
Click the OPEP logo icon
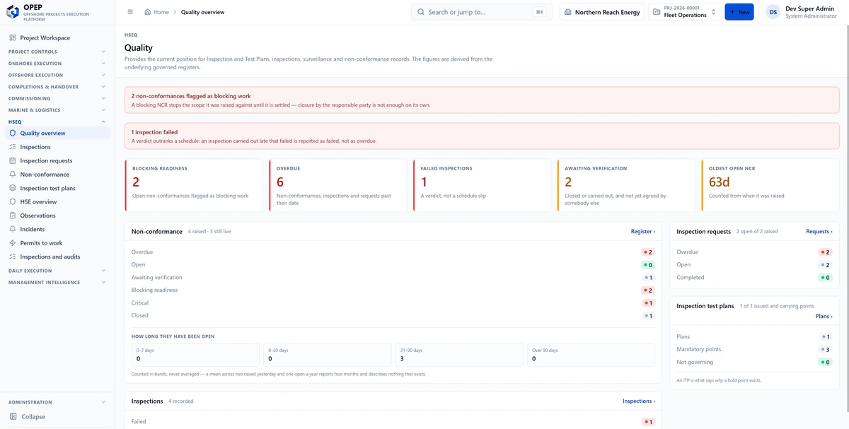coord(13,12)
